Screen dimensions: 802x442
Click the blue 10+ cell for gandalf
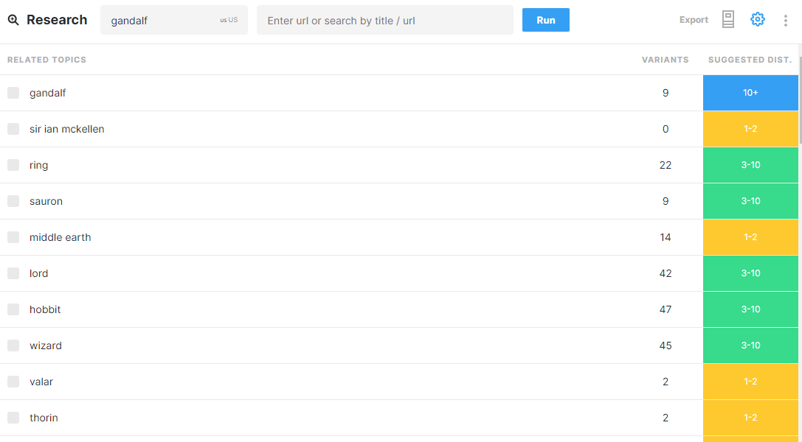(750, 93)
